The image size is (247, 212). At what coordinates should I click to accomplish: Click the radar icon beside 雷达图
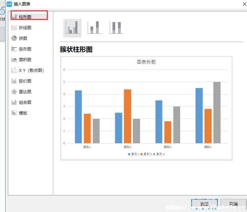(14, 92)
